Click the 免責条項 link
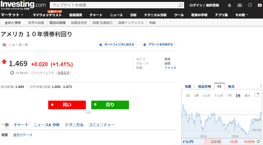 pyautogui.click(x=64, y=73)
